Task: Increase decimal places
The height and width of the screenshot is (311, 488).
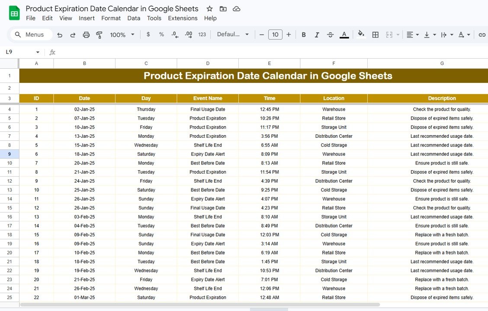Action: click(189, 35)
